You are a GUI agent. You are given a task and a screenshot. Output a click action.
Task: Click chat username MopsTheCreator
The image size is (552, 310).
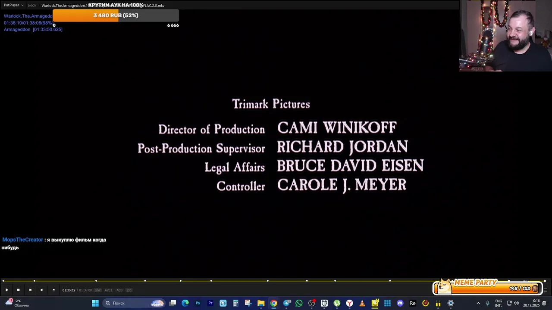click(23, 240)
